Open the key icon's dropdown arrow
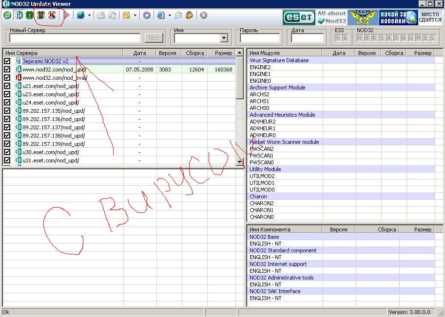Screen dimensions: 445x317 click(135, 15)
